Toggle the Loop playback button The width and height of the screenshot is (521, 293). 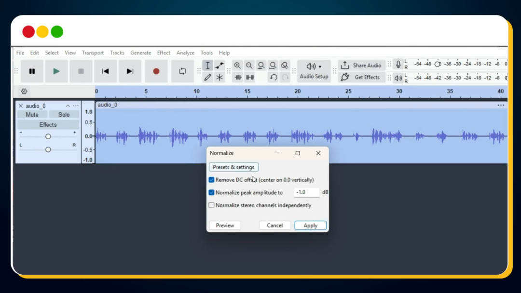[182, 71]
